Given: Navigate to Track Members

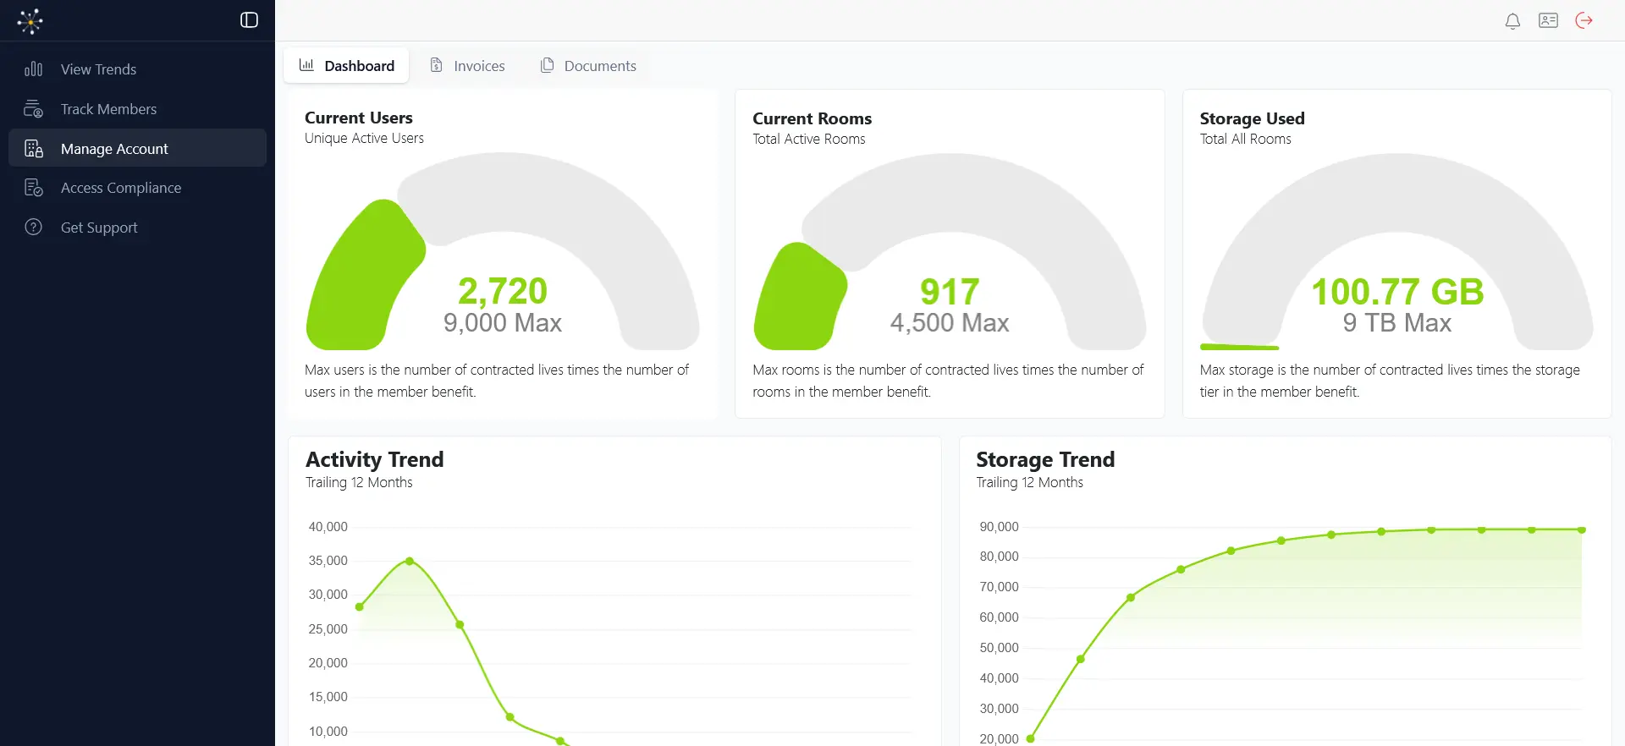Looking at the screenshot, I should (137, 109).
